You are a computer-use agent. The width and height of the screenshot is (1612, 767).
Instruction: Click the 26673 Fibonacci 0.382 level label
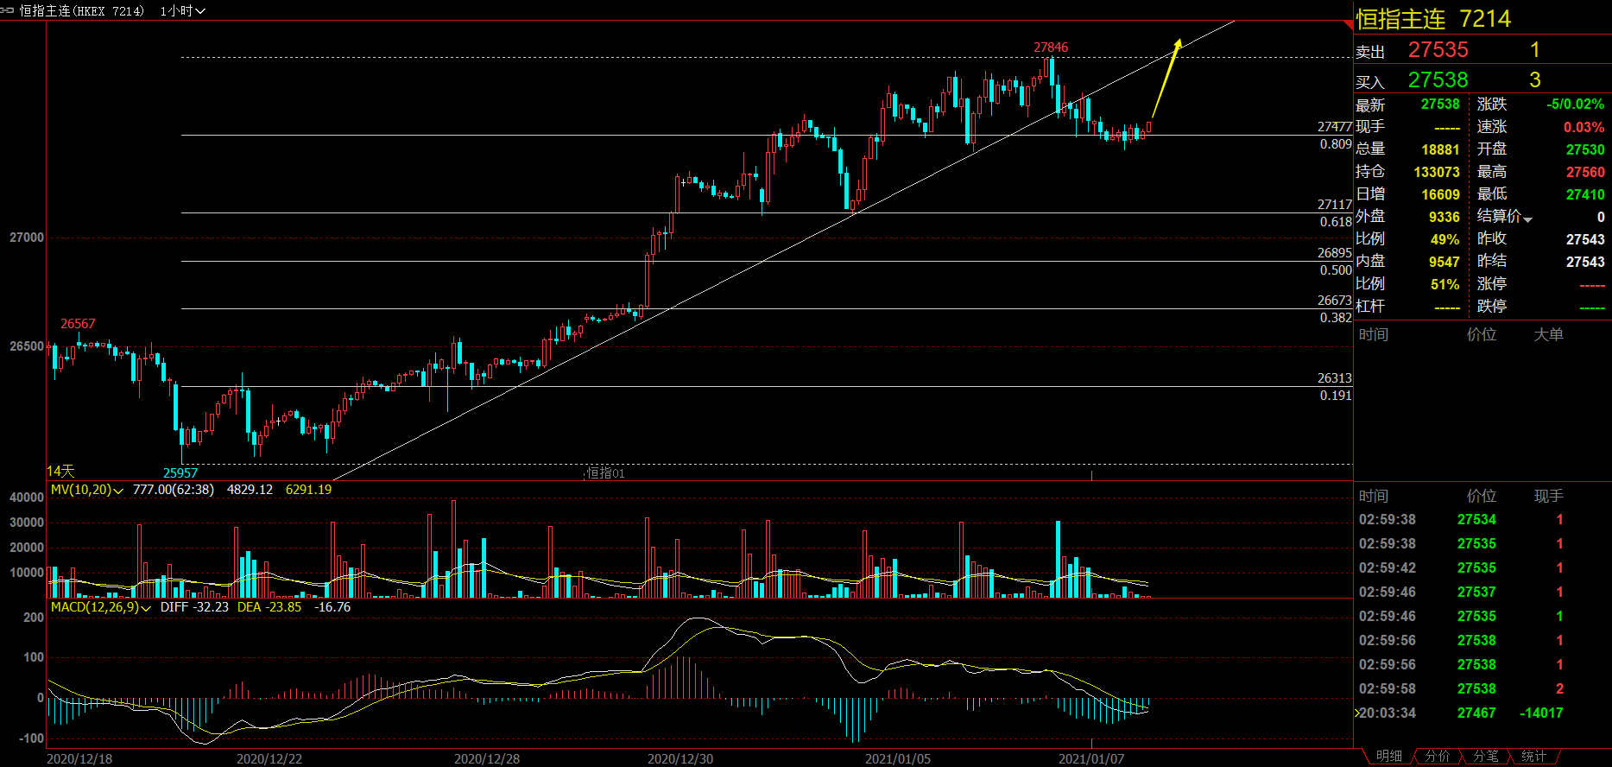coord(1334,301)
